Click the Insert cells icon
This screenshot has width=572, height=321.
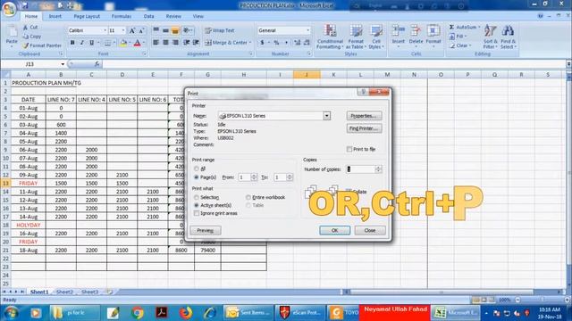click(399, 31)
